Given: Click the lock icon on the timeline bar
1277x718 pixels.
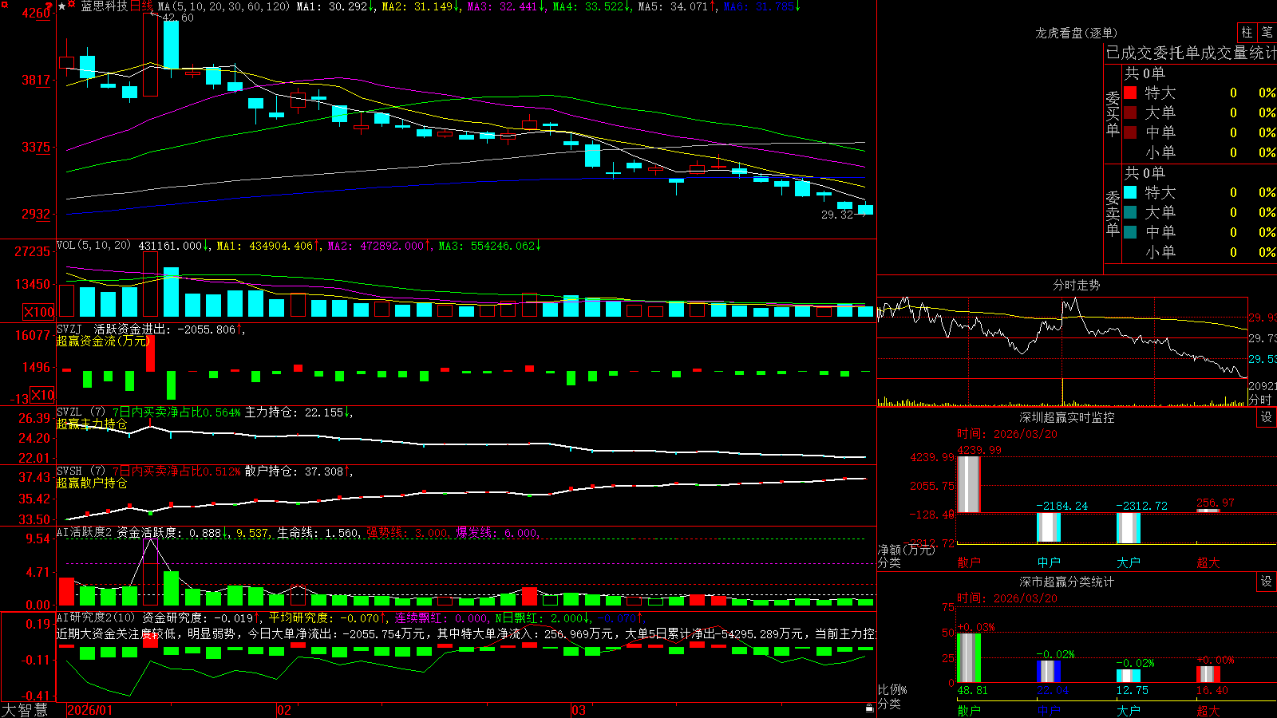Looking at the screenshot, I should click(x=869, y=708).
